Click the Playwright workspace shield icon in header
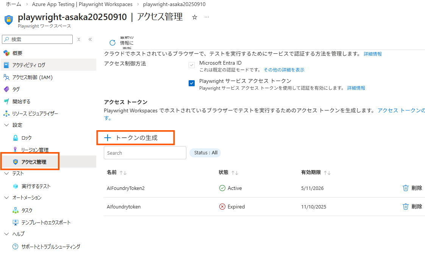Screen dimensions: 425x255 point(9,20)
